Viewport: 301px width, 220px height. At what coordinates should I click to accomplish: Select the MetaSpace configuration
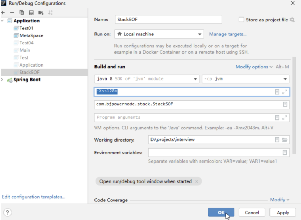click(31, 35)
